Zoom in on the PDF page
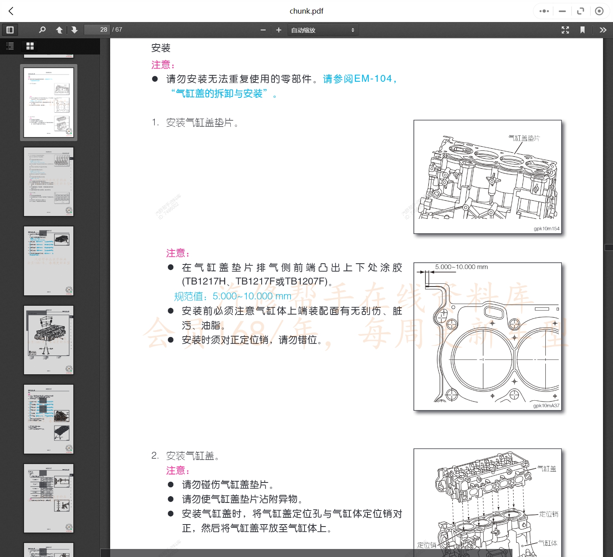 click(x=278, y=30)
